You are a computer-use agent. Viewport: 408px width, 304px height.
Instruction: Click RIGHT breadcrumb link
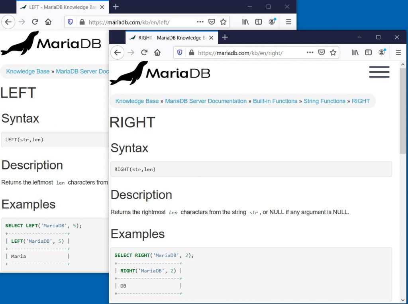point(361,101)
